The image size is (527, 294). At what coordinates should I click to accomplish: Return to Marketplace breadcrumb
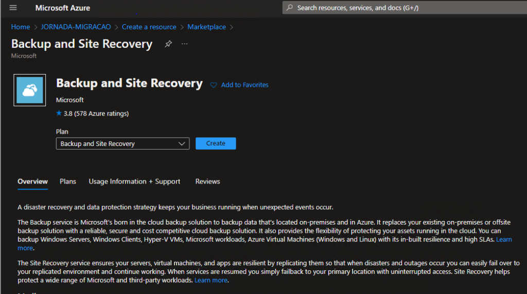tap(206, 27)
